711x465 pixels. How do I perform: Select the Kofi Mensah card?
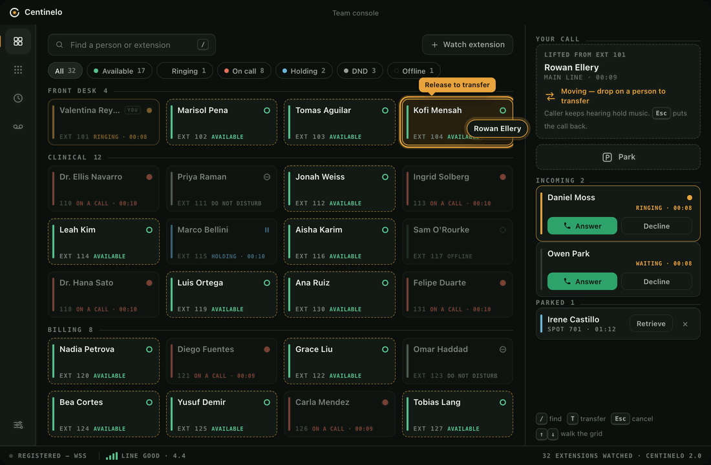pos(457,122)
